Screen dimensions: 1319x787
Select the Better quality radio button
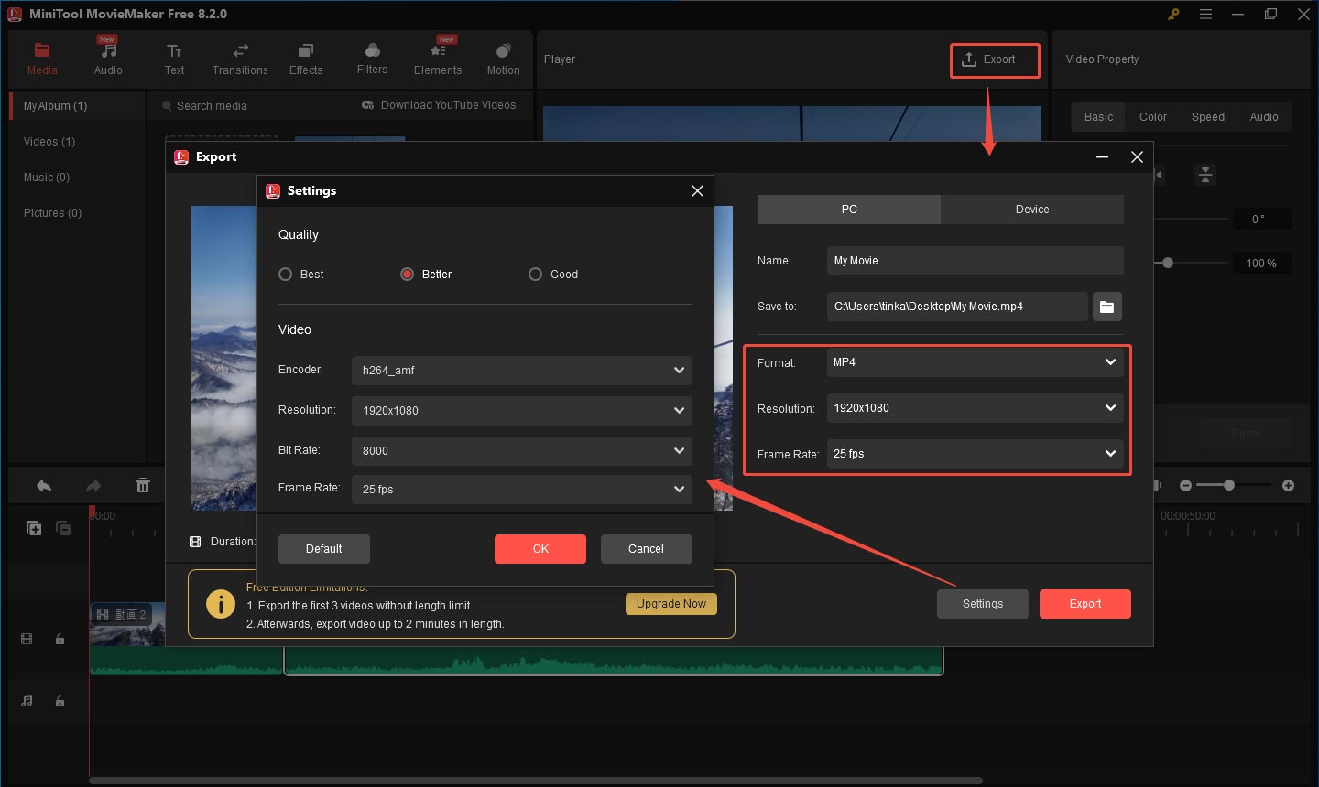[x=407, y=275]
